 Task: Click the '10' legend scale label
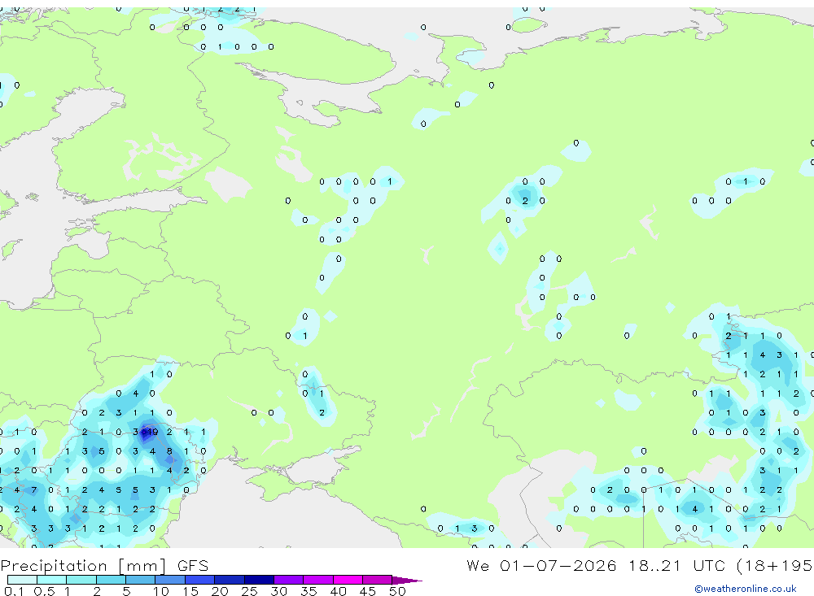[160, 591]
